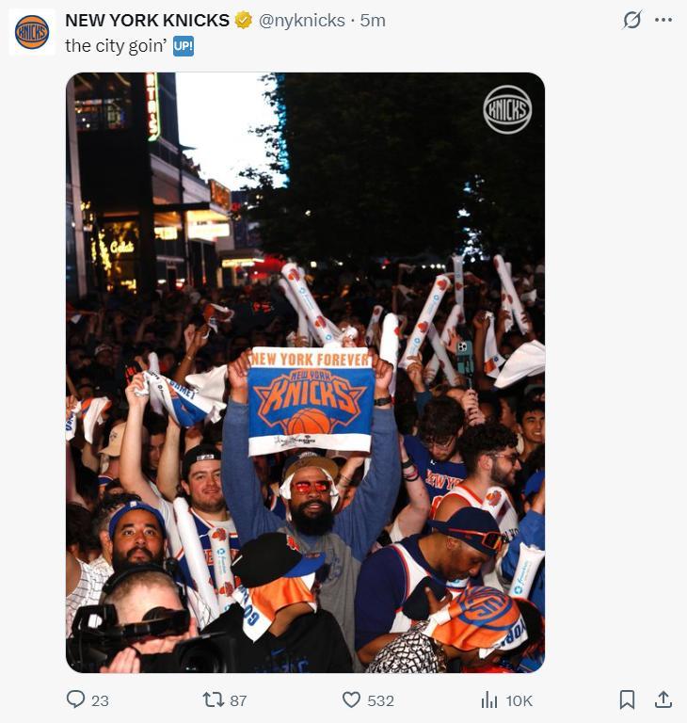This screenshot has width=687, height=723.
Task: Open Grok actions icon beside more menu
Action: pos(632,20)
